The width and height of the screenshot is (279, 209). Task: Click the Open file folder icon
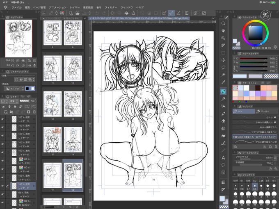tap(78, 13)
